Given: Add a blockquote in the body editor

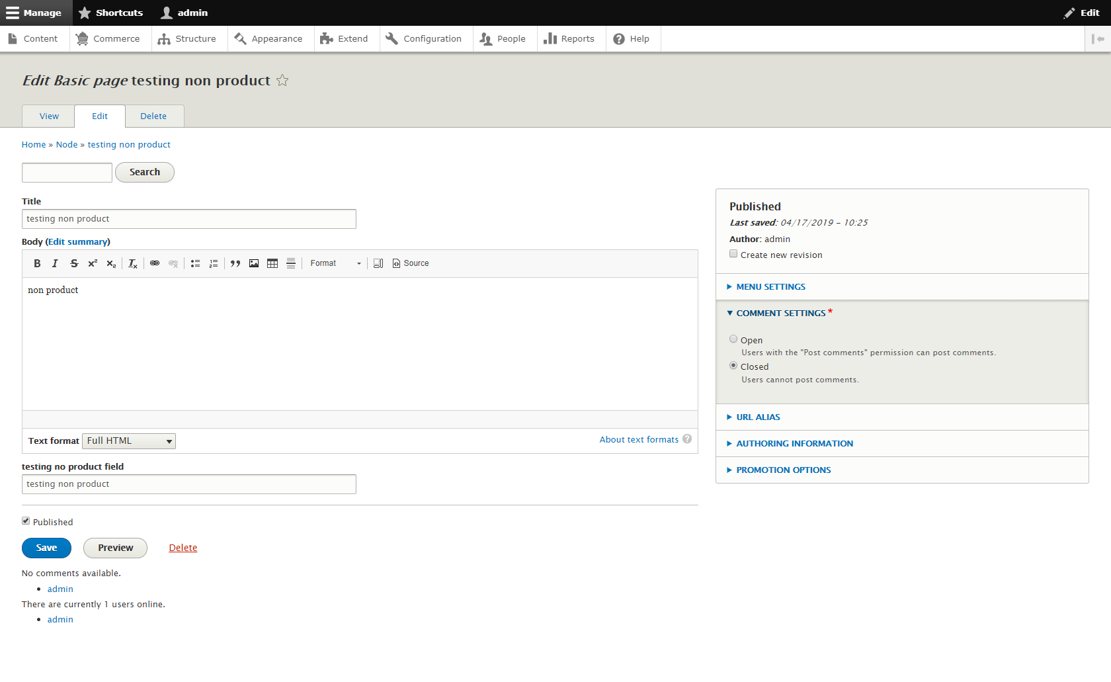Looking at the screenshot, I should pyautogui.click(x=235, y=263).
